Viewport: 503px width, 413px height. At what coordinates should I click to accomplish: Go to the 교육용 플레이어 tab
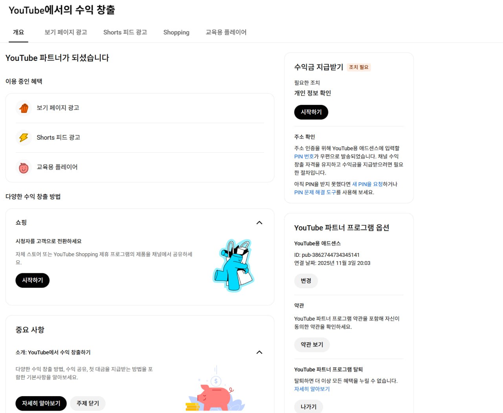tap(226, 32)
